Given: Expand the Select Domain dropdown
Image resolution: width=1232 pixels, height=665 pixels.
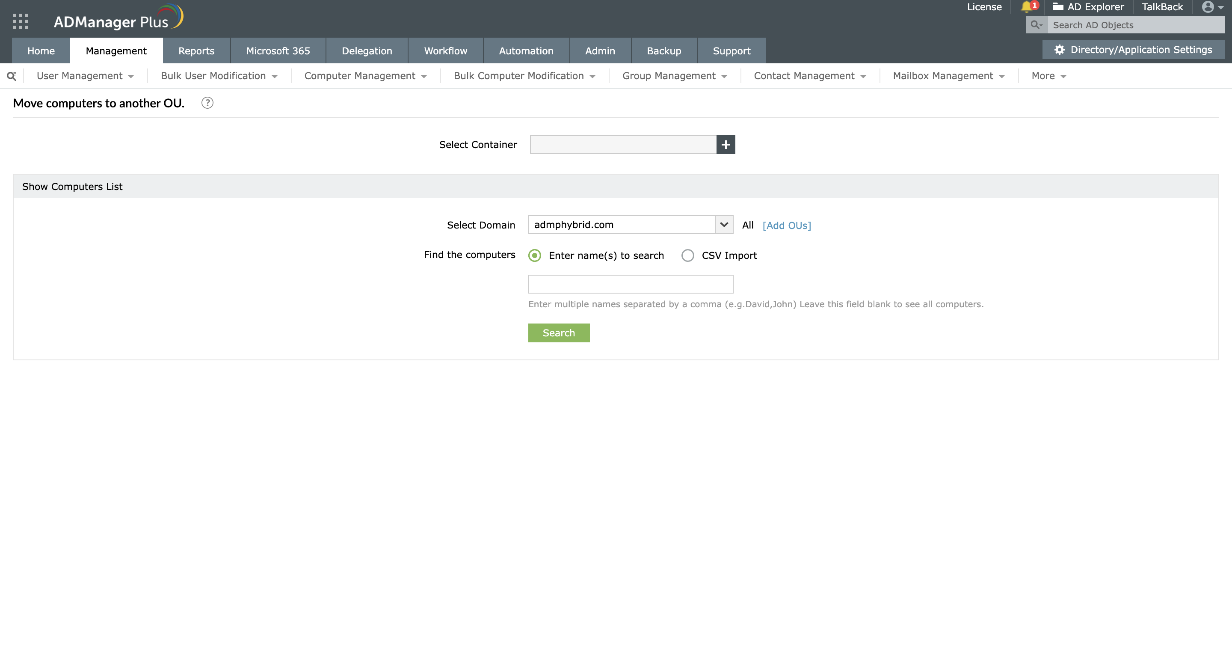Looking at the screenshot, I should 724,225.
